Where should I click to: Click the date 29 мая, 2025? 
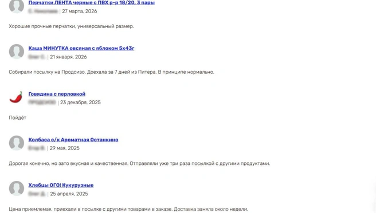tap(65, 148)
